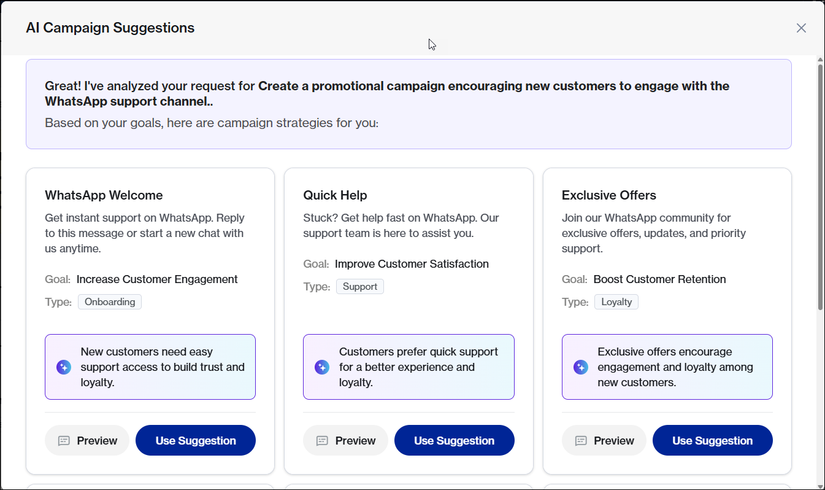825x490 pixels.
Task: Click the AI sparkle icon in WhatsApp Welcome insight
Action: coord(64,367)
